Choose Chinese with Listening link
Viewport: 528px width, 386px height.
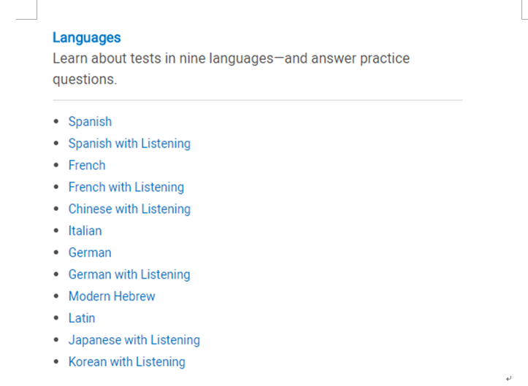pos(129,209)
